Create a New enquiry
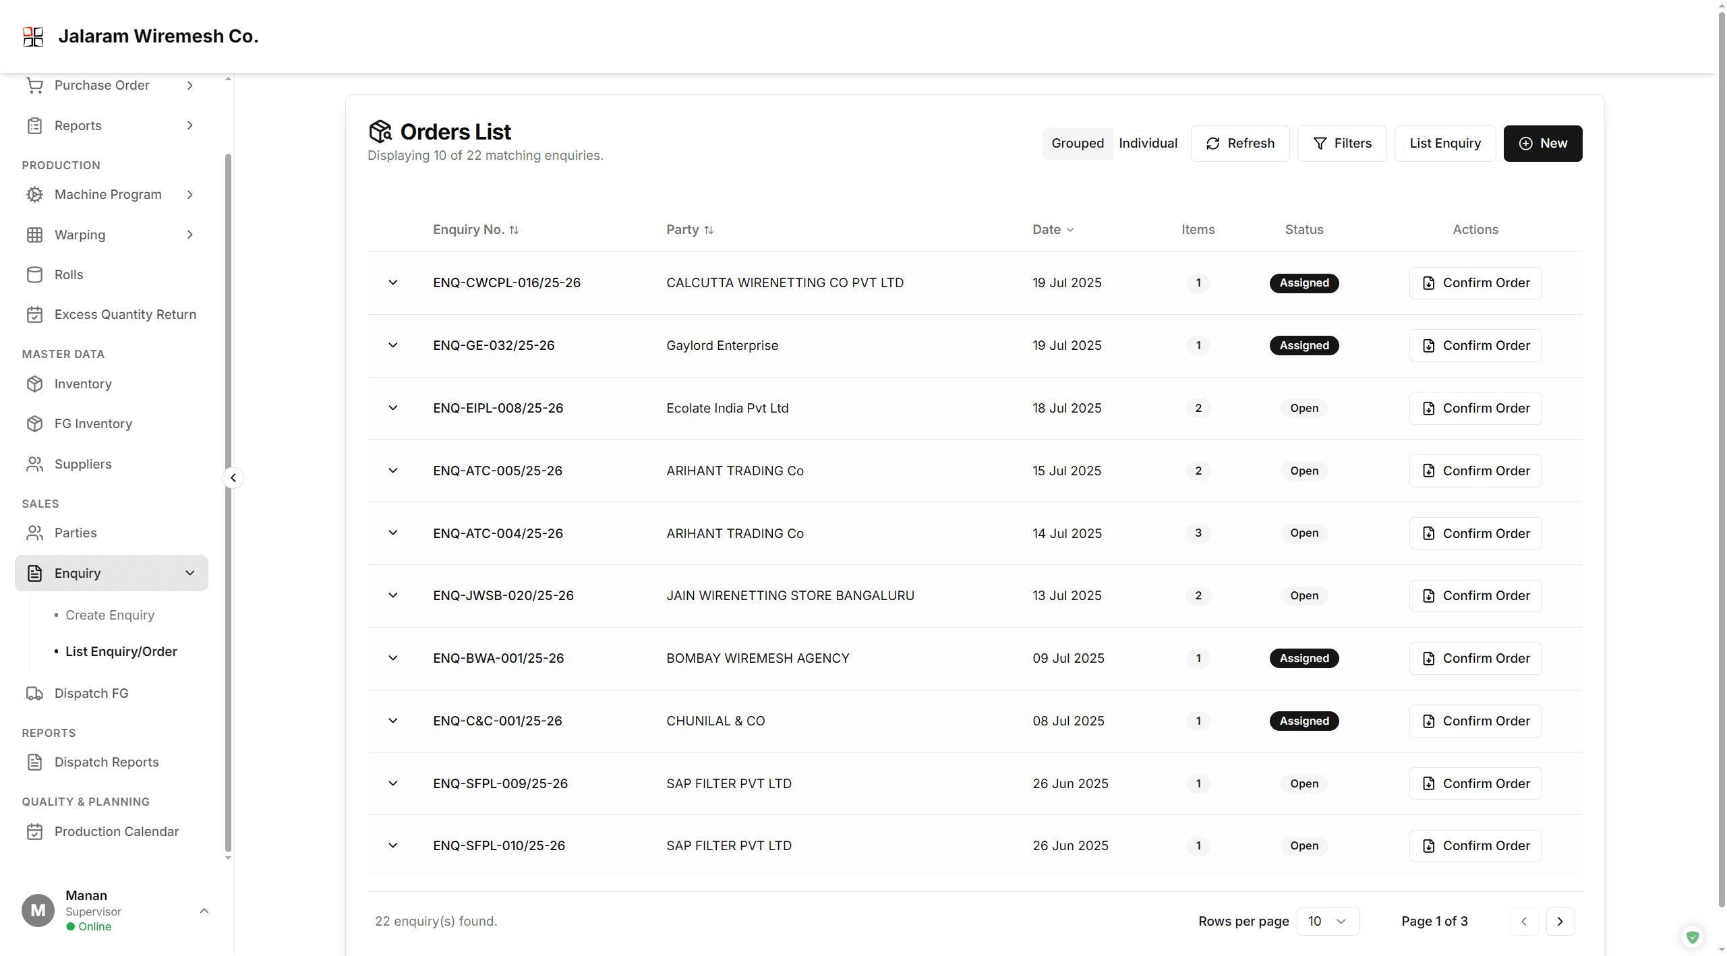Screen dimensions: 1727x956 tap(1543, 143)
